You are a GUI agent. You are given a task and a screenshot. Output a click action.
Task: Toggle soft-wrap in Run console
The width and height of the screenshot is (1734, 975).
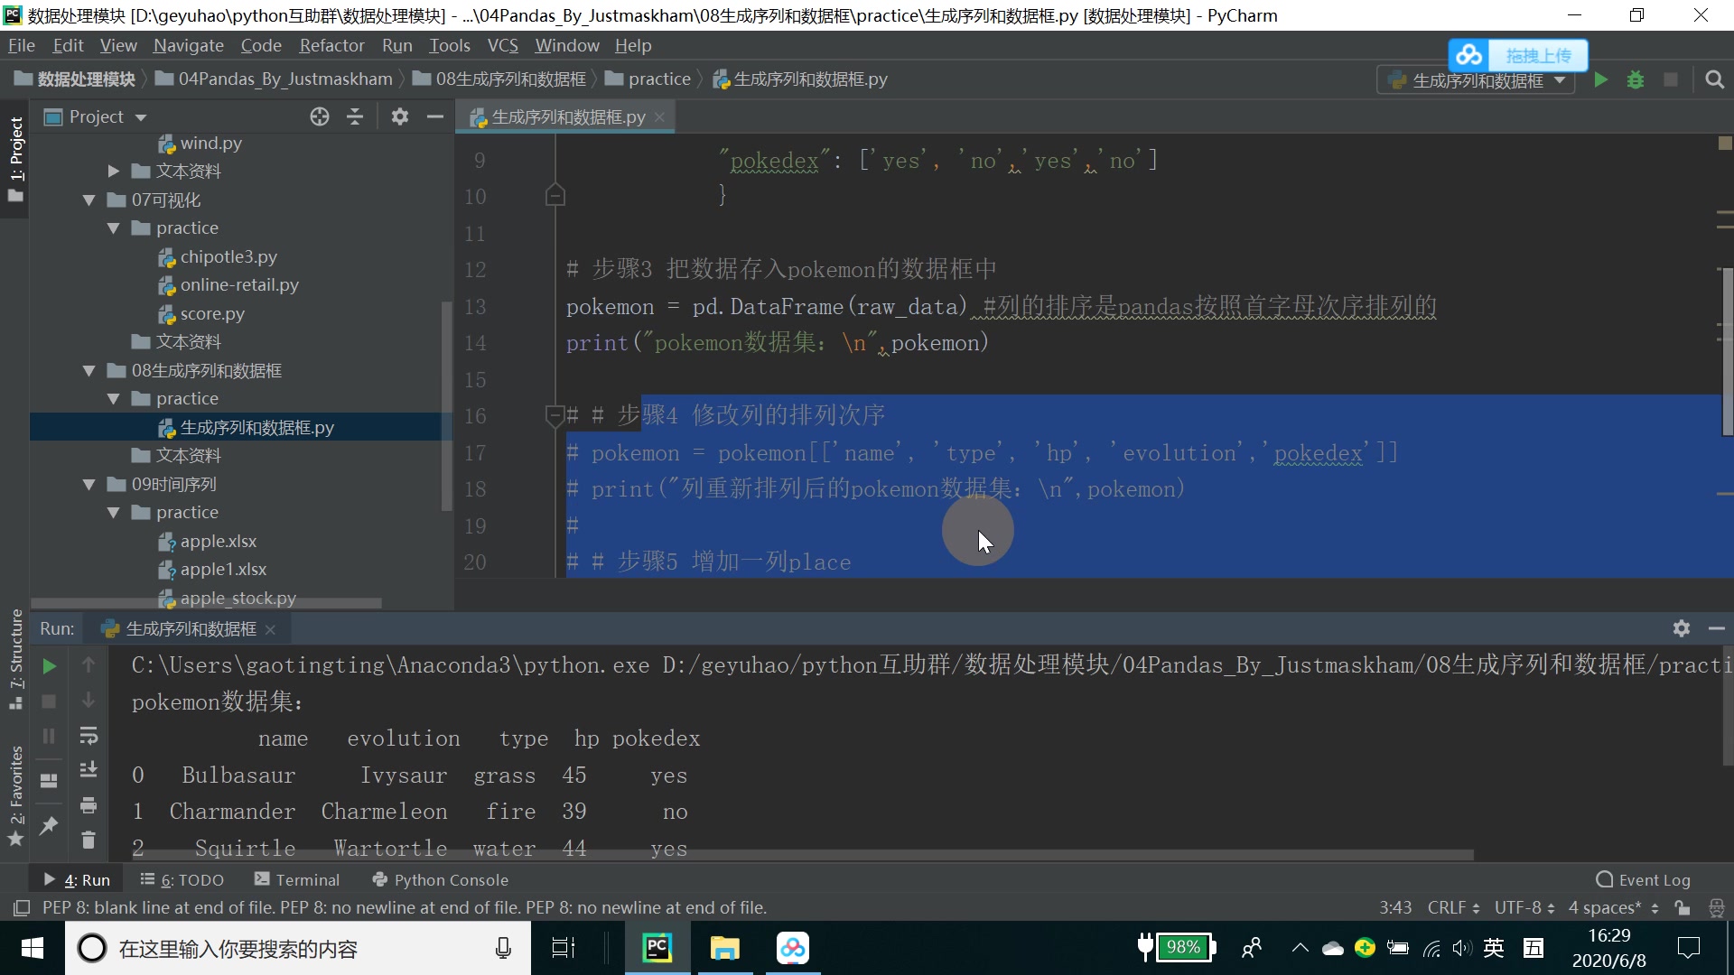coord(89,736)
